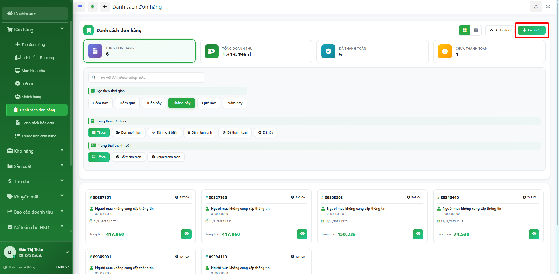Filter payment status by Chưa thanh toán
The image size is (559, 274).
click(x=166, y=157)
